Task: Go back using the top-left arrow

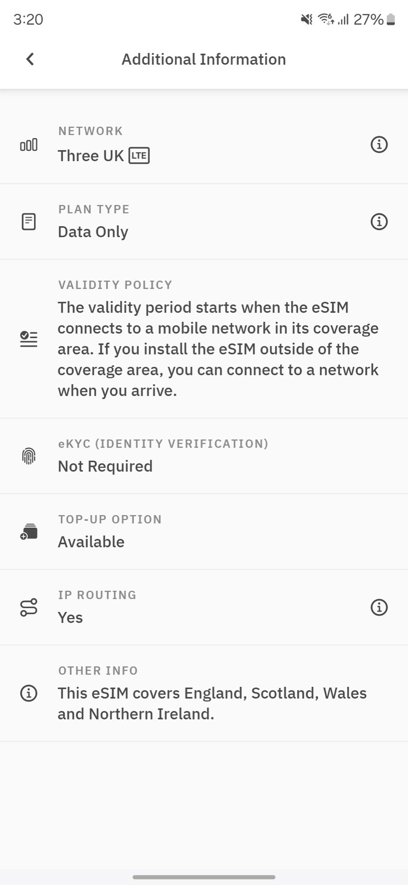Action: [30, 59]
